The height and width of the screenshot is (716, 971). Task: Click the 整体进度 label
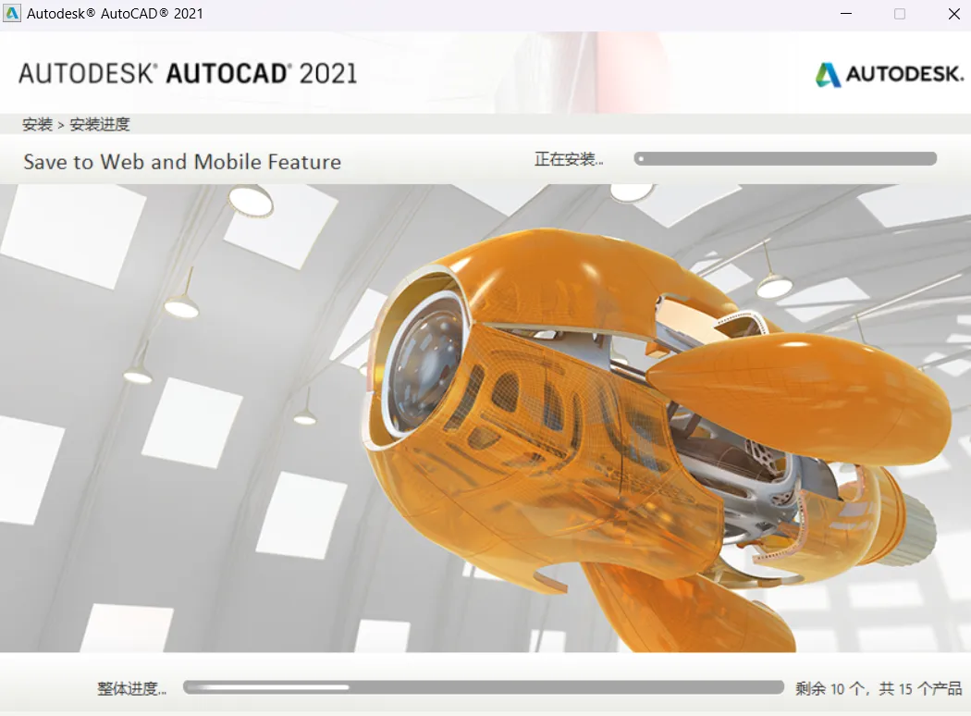coord(132,688)
